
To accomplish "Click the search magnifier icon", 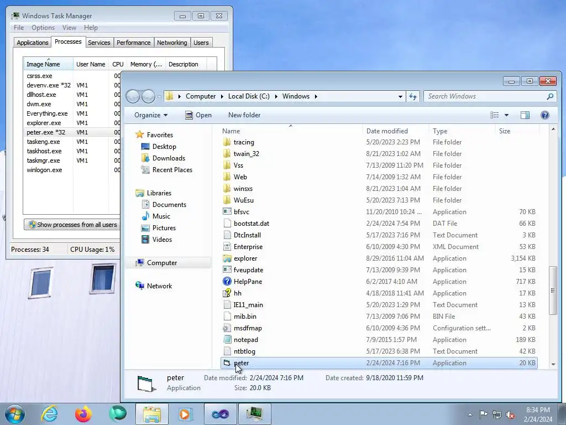I will coord(550,96).
